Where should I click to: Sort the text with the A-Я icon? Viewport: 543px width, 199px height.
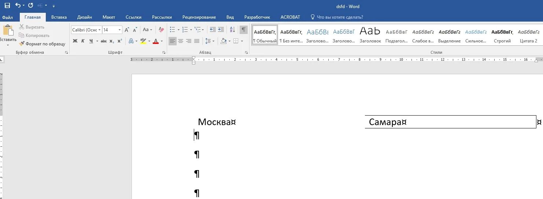click(232, 30)
